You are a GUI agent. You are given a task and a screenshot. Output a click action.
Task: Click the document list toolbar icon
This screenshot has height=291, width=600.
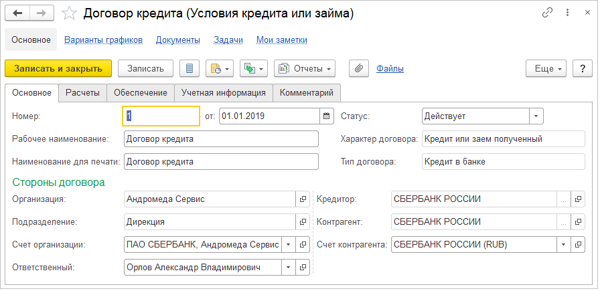190,68
